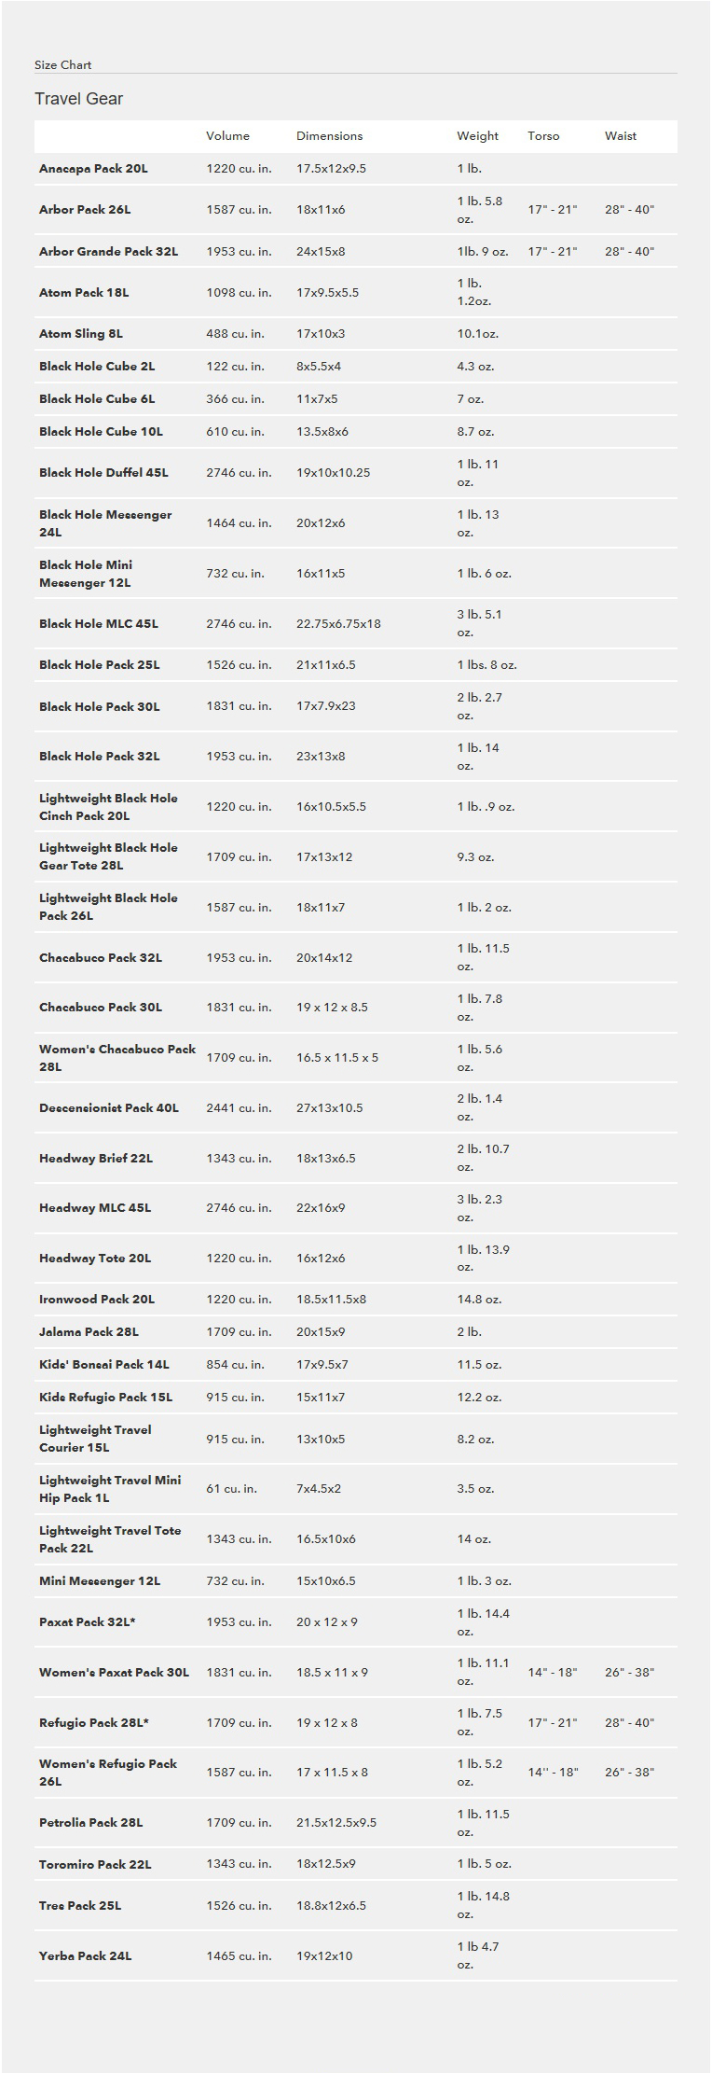
Task: Select the Descensionist Pack 40L row name
Action: pos(109,1108)
